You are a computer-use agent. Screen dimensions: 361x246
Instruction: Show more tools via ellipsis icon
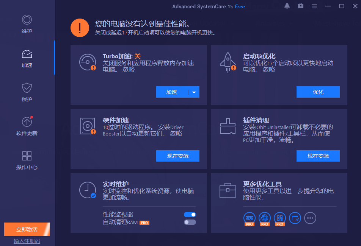coord(310,218)
